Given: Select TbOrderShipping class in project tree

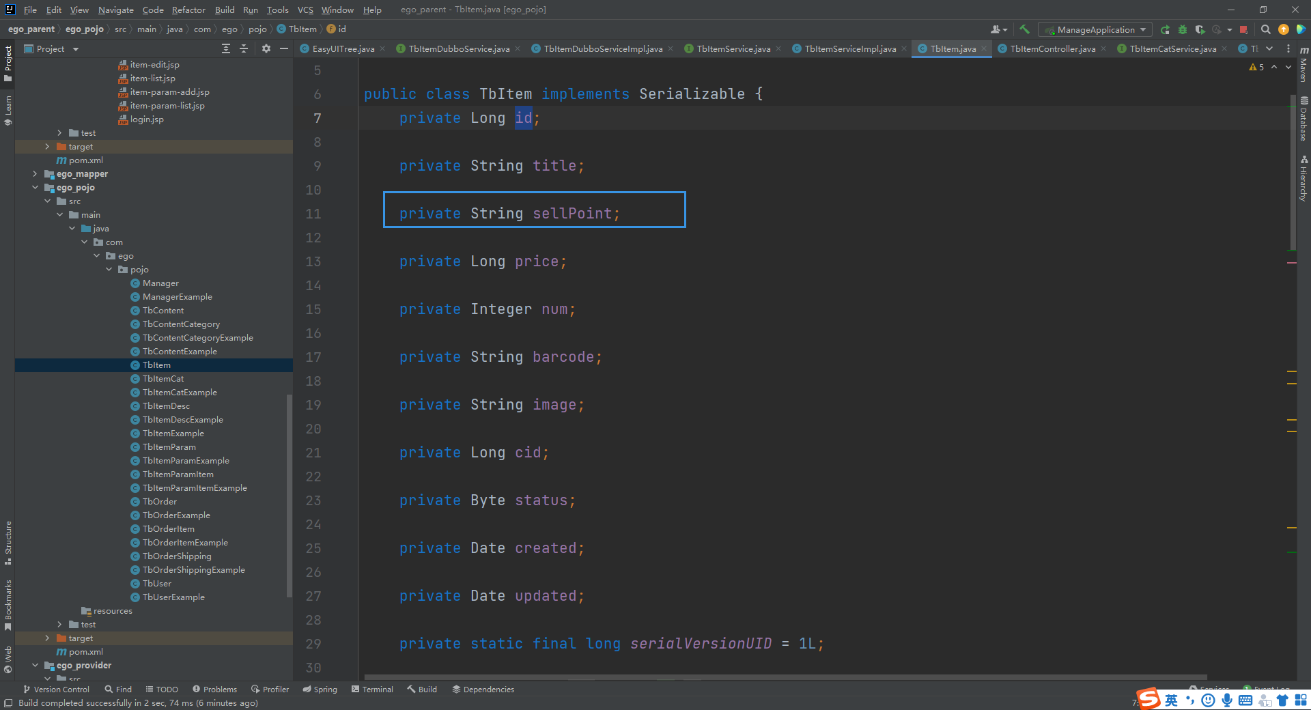Looking at the screenshot, I should click(177, 556).
